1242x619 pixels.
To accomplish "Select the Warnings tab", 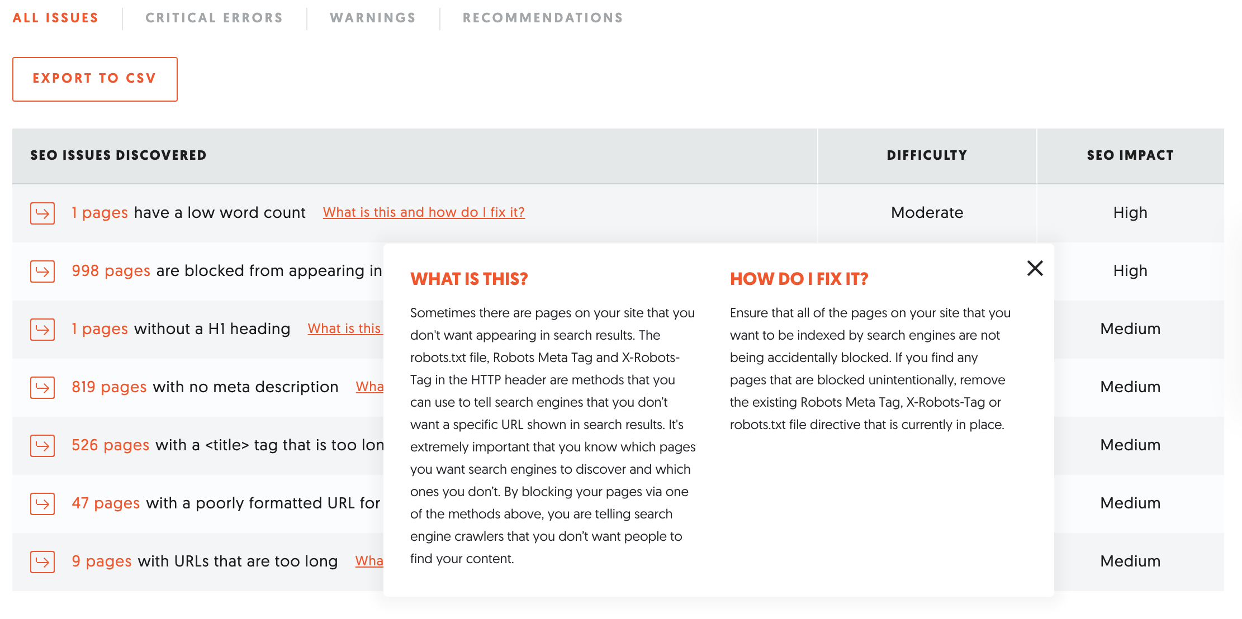I will (x=373, y=18).
